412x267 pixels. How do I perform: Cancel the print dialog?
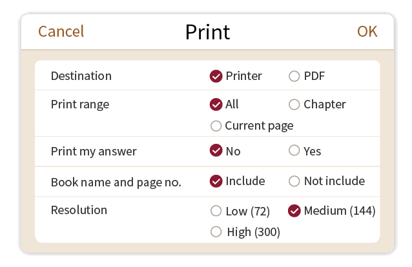(61, 32)
